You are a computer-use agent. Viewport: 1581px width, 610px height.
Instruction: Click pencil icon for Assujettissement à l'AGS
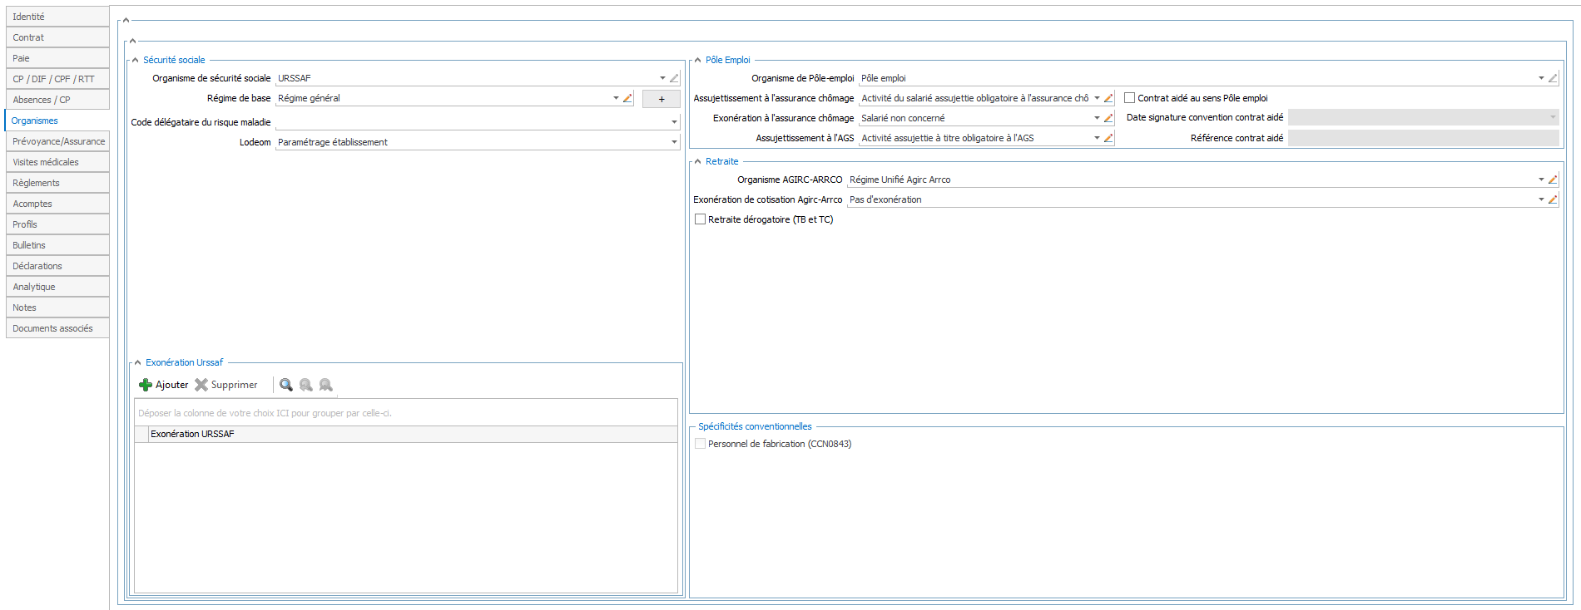pyautogui.click(x=1108, y=138)
